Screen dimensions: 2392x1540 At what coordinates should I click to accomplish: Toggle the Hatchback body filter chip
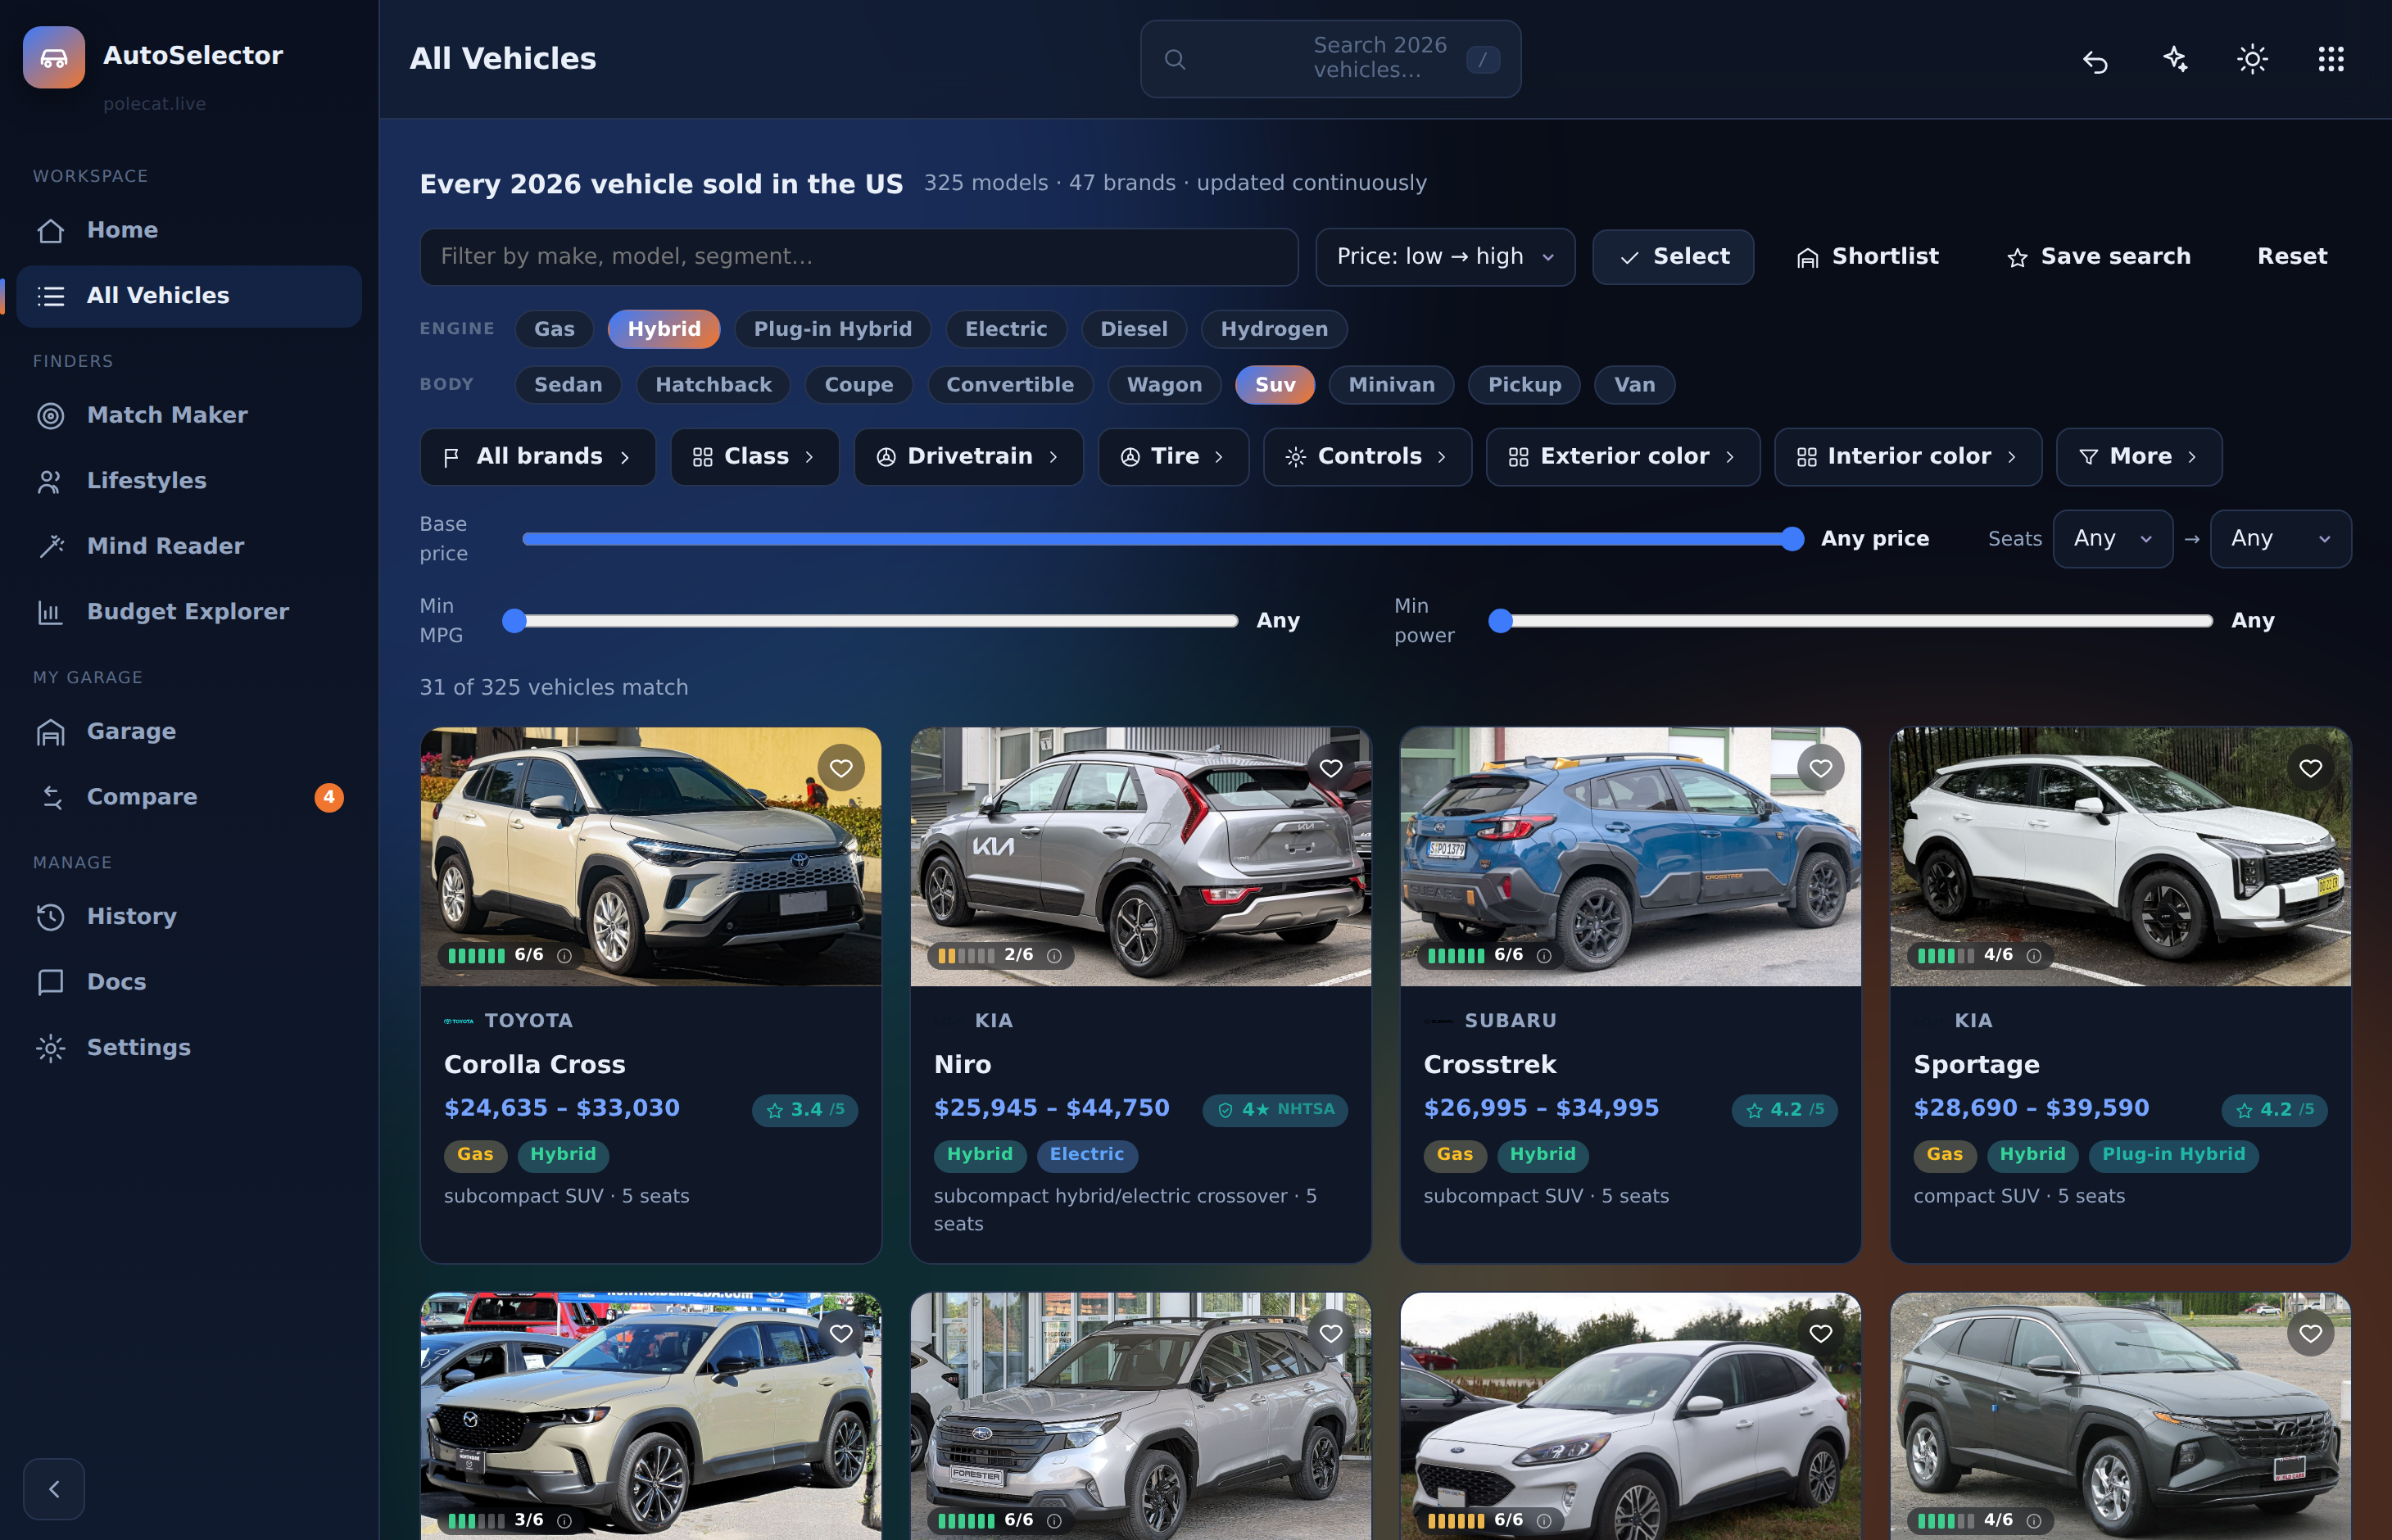(x=713, y=385)
